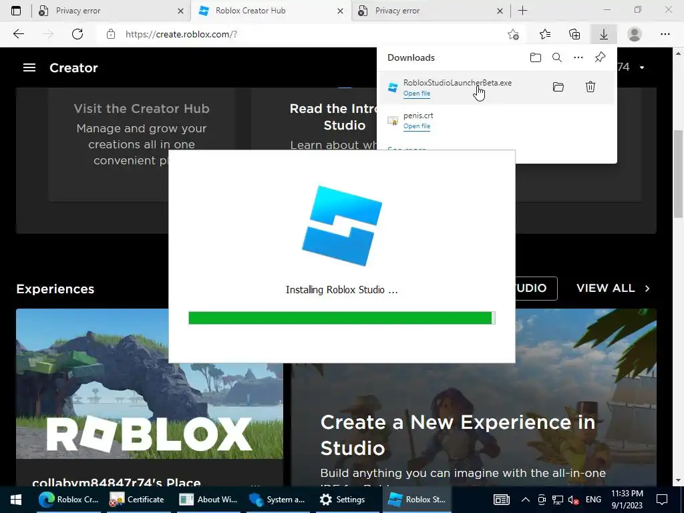Click the Create a New Experience card
This screenshot has height=513, width=684.
pyautogui.click(x=474, y=398)
